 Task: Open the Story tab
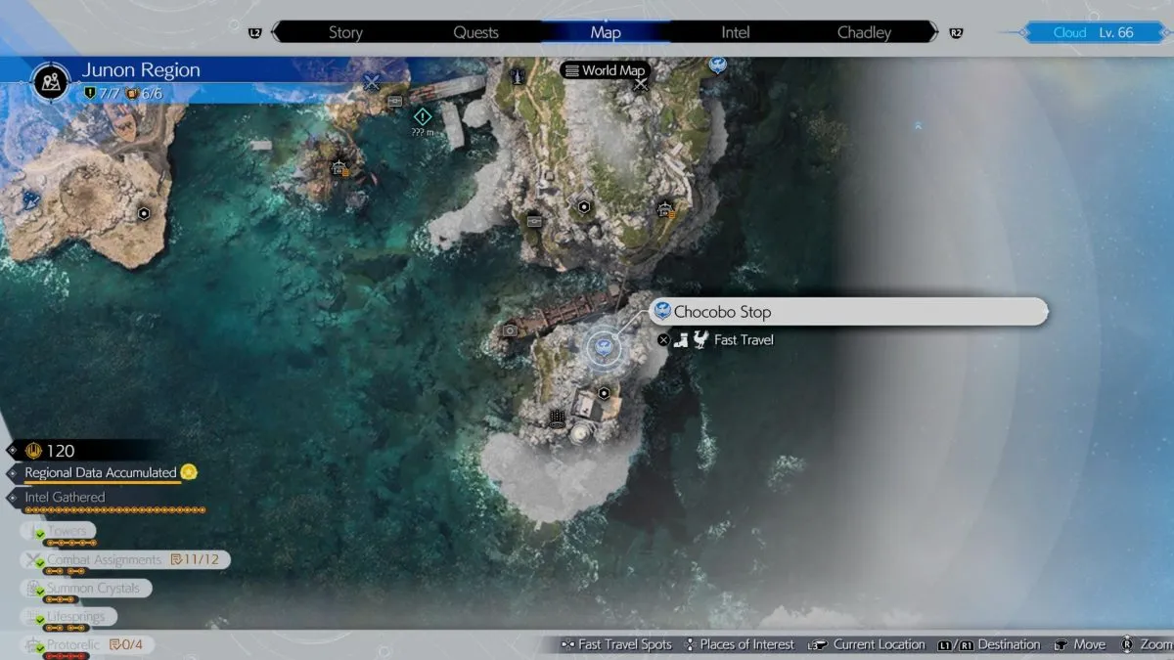345,32
